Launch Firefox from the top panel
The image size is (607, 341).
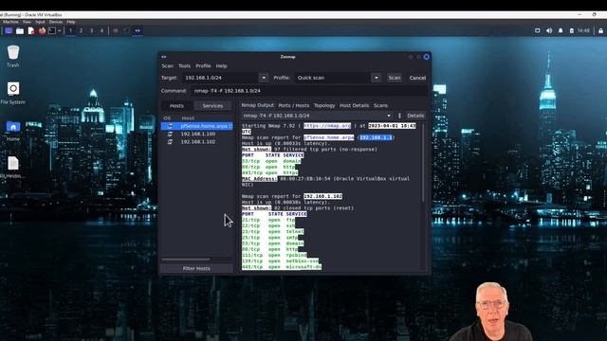point(42,31)
